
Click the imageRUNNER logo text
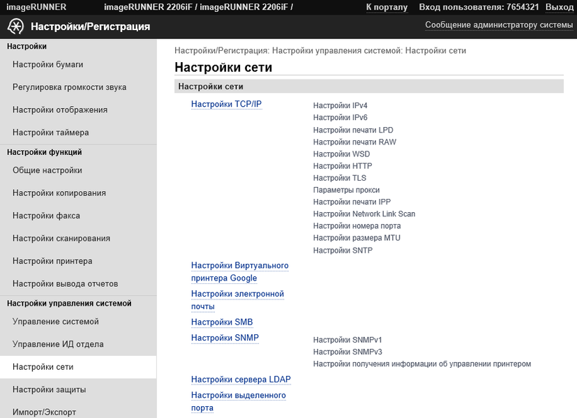[x=36, y=7]
